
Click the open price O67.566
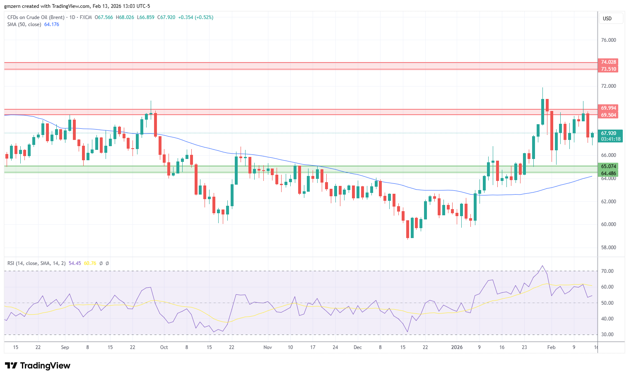coord(104,17)
